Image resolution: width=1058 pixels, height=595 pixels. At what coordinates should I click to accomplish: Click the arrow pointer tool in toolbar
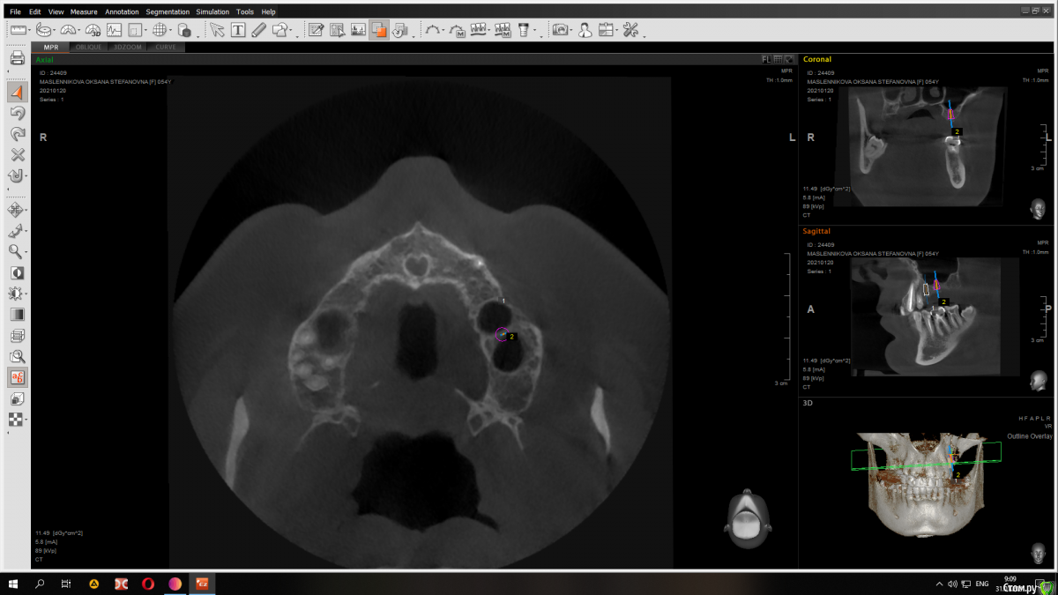pos(217,30)
